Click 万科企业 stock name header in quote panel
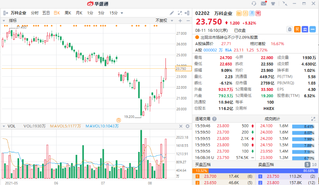 click(x=223, y=14)
